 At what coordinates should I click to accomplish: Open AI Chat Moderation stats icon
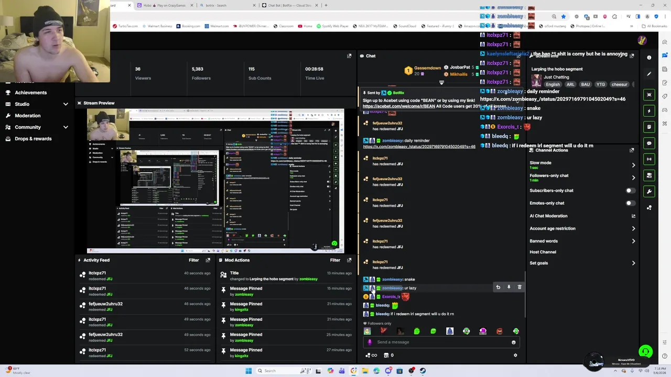pyautogui.click(x=633, y=216)
